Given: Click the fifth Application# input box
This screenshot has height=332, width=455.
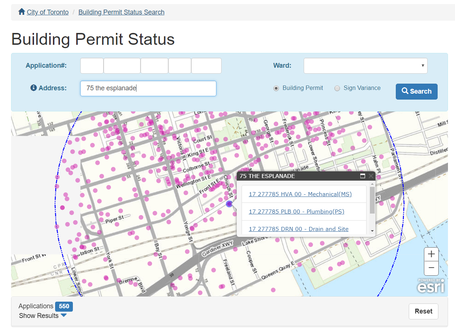Looking at the screenshot, I should [206, 66].
